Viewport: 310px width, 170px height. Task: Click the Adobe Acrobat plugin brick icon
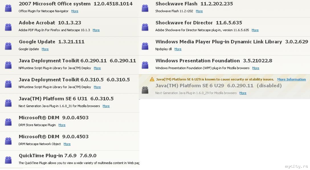[x=8, y=27]
